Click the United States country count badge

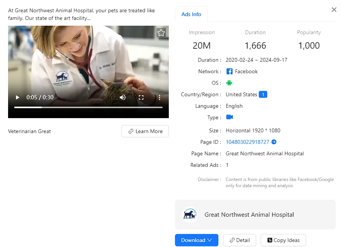point(263,94)
